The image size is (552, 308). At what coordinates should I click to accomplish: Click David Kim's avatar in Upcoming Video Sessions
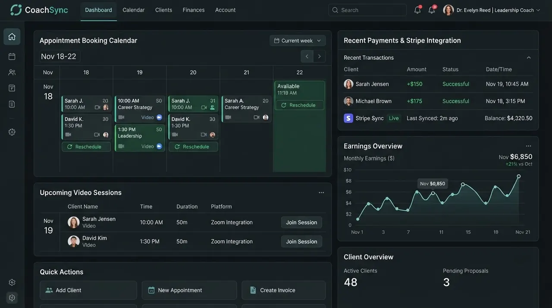pyautogui.click(x=74, y=241)
